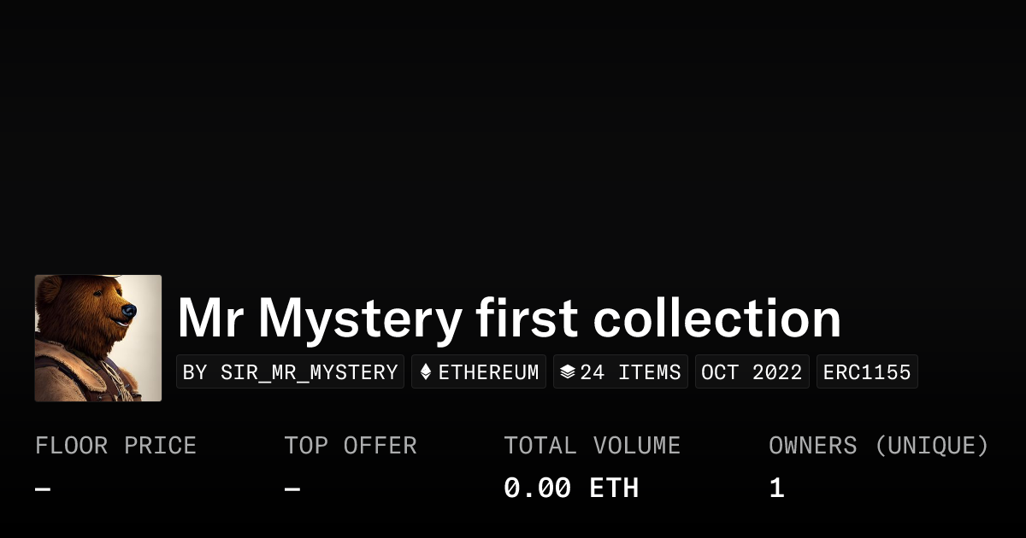Click the TOP OFFER label

coord(351,446)
